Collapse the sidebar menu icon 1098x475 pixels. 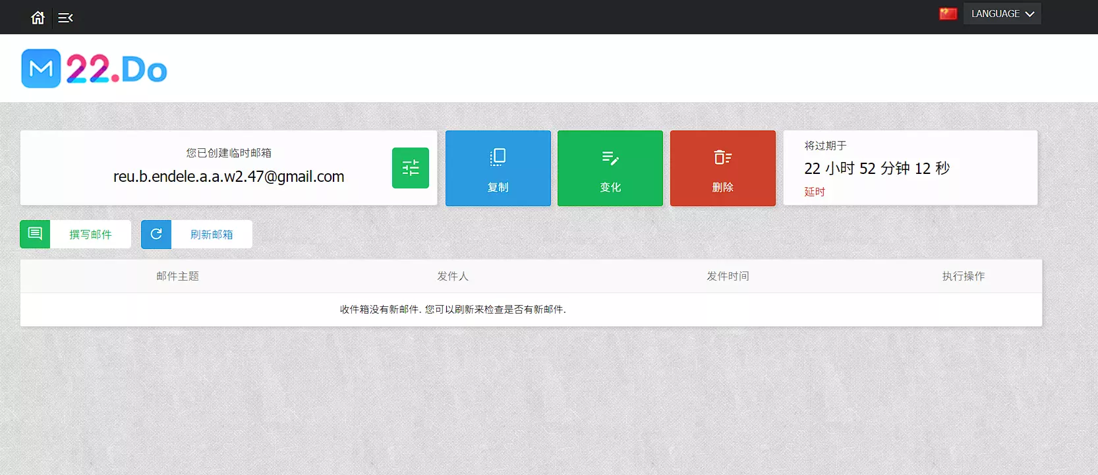pyautogui.click(x=65, y=18)
